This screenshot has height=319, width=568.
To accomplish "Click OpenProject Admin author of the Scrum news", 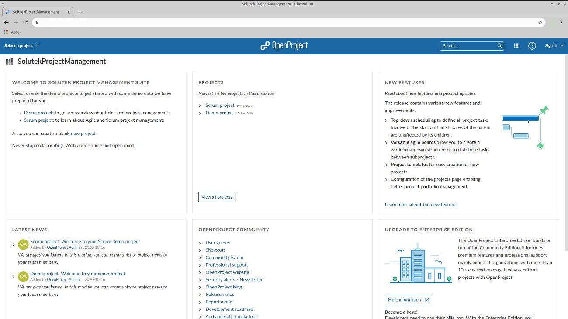I will 63,247.
